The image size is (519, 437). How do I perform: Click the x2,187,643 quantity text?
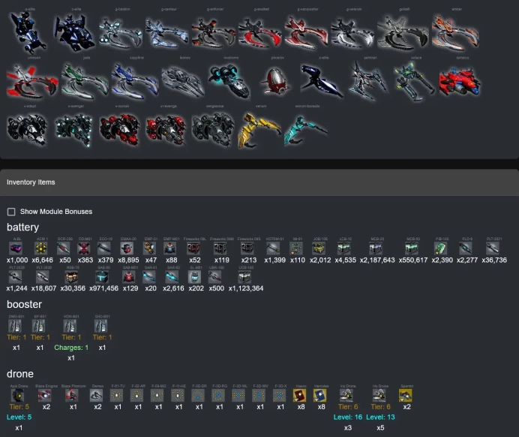(377, 260)
